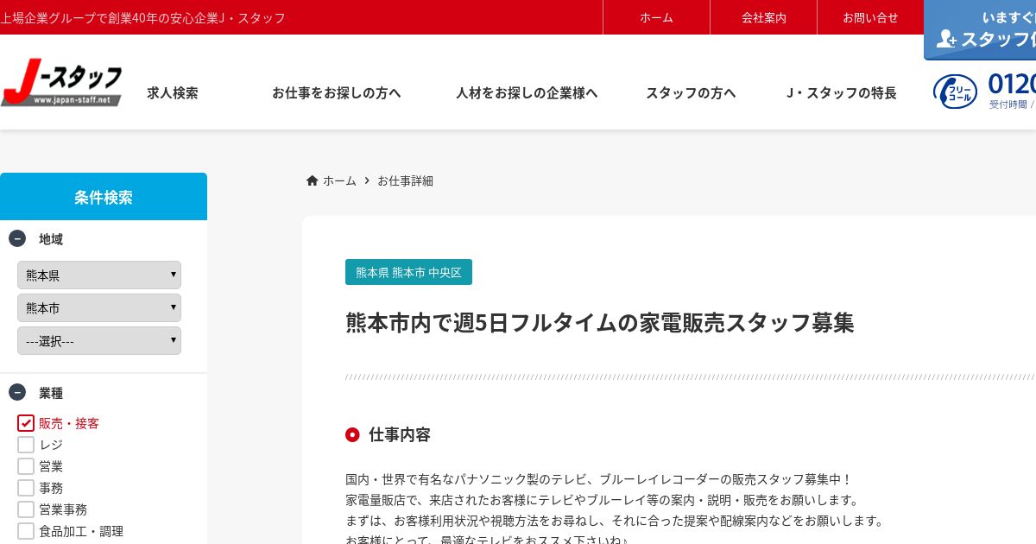Check the 営業事務 checkbox
This screenshot has height=544, width=1036.
tap(26, 509)
